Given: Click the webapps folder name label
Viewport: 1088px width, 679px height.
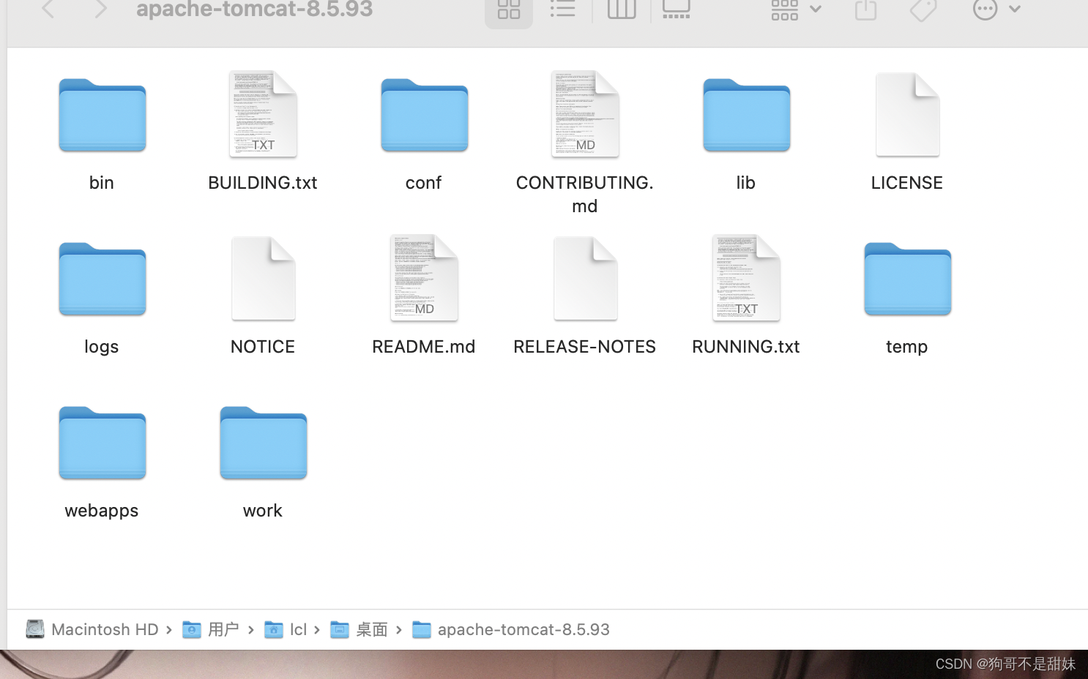Looking at the screenshot, I should pos(102,511).
